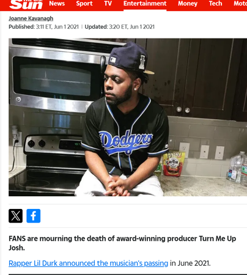
Task: Open the Sport section
Action: [84, 4]
